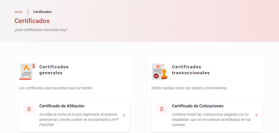Image resolution: width=279 pixels, height=133 pixels.
Task: Click the Certificados page heading
Action: 32,21
